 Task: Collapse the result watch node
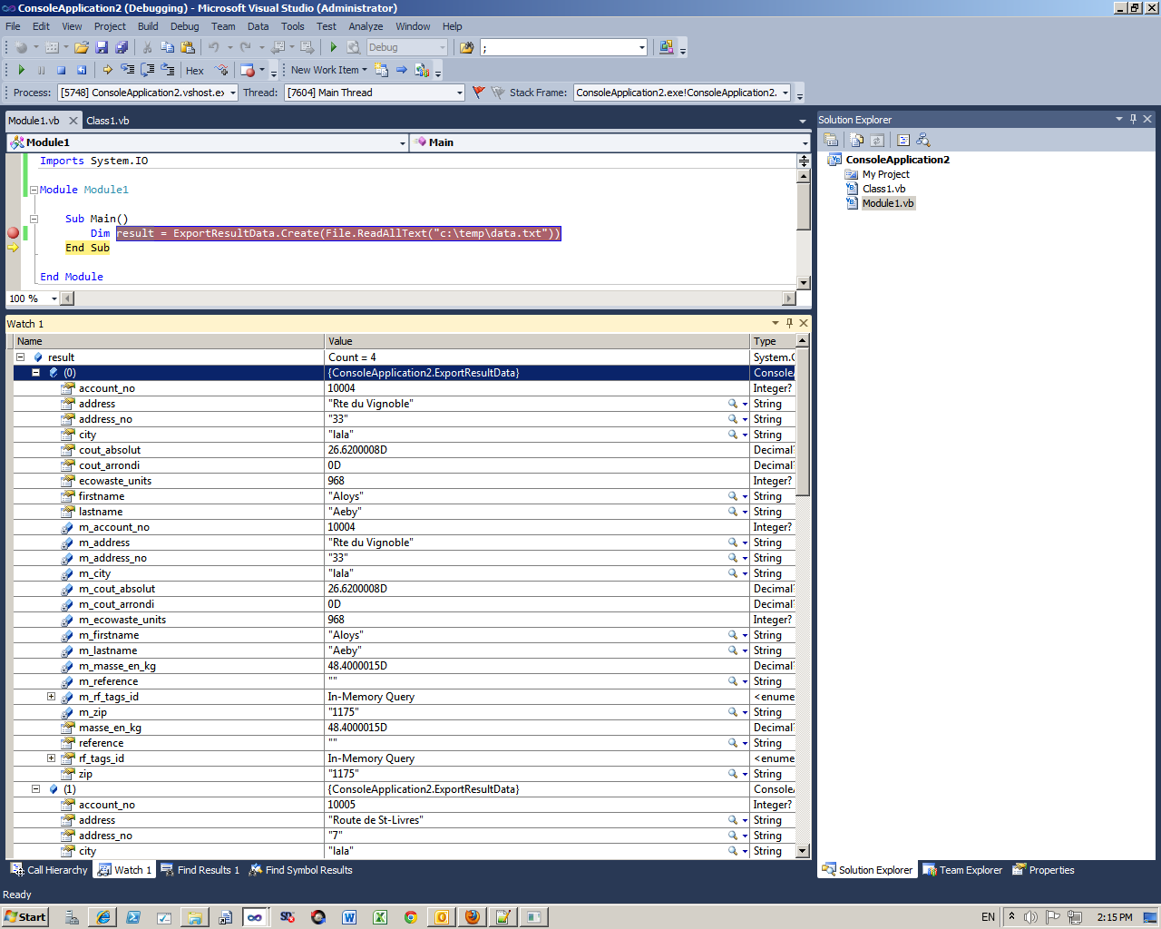21,357
